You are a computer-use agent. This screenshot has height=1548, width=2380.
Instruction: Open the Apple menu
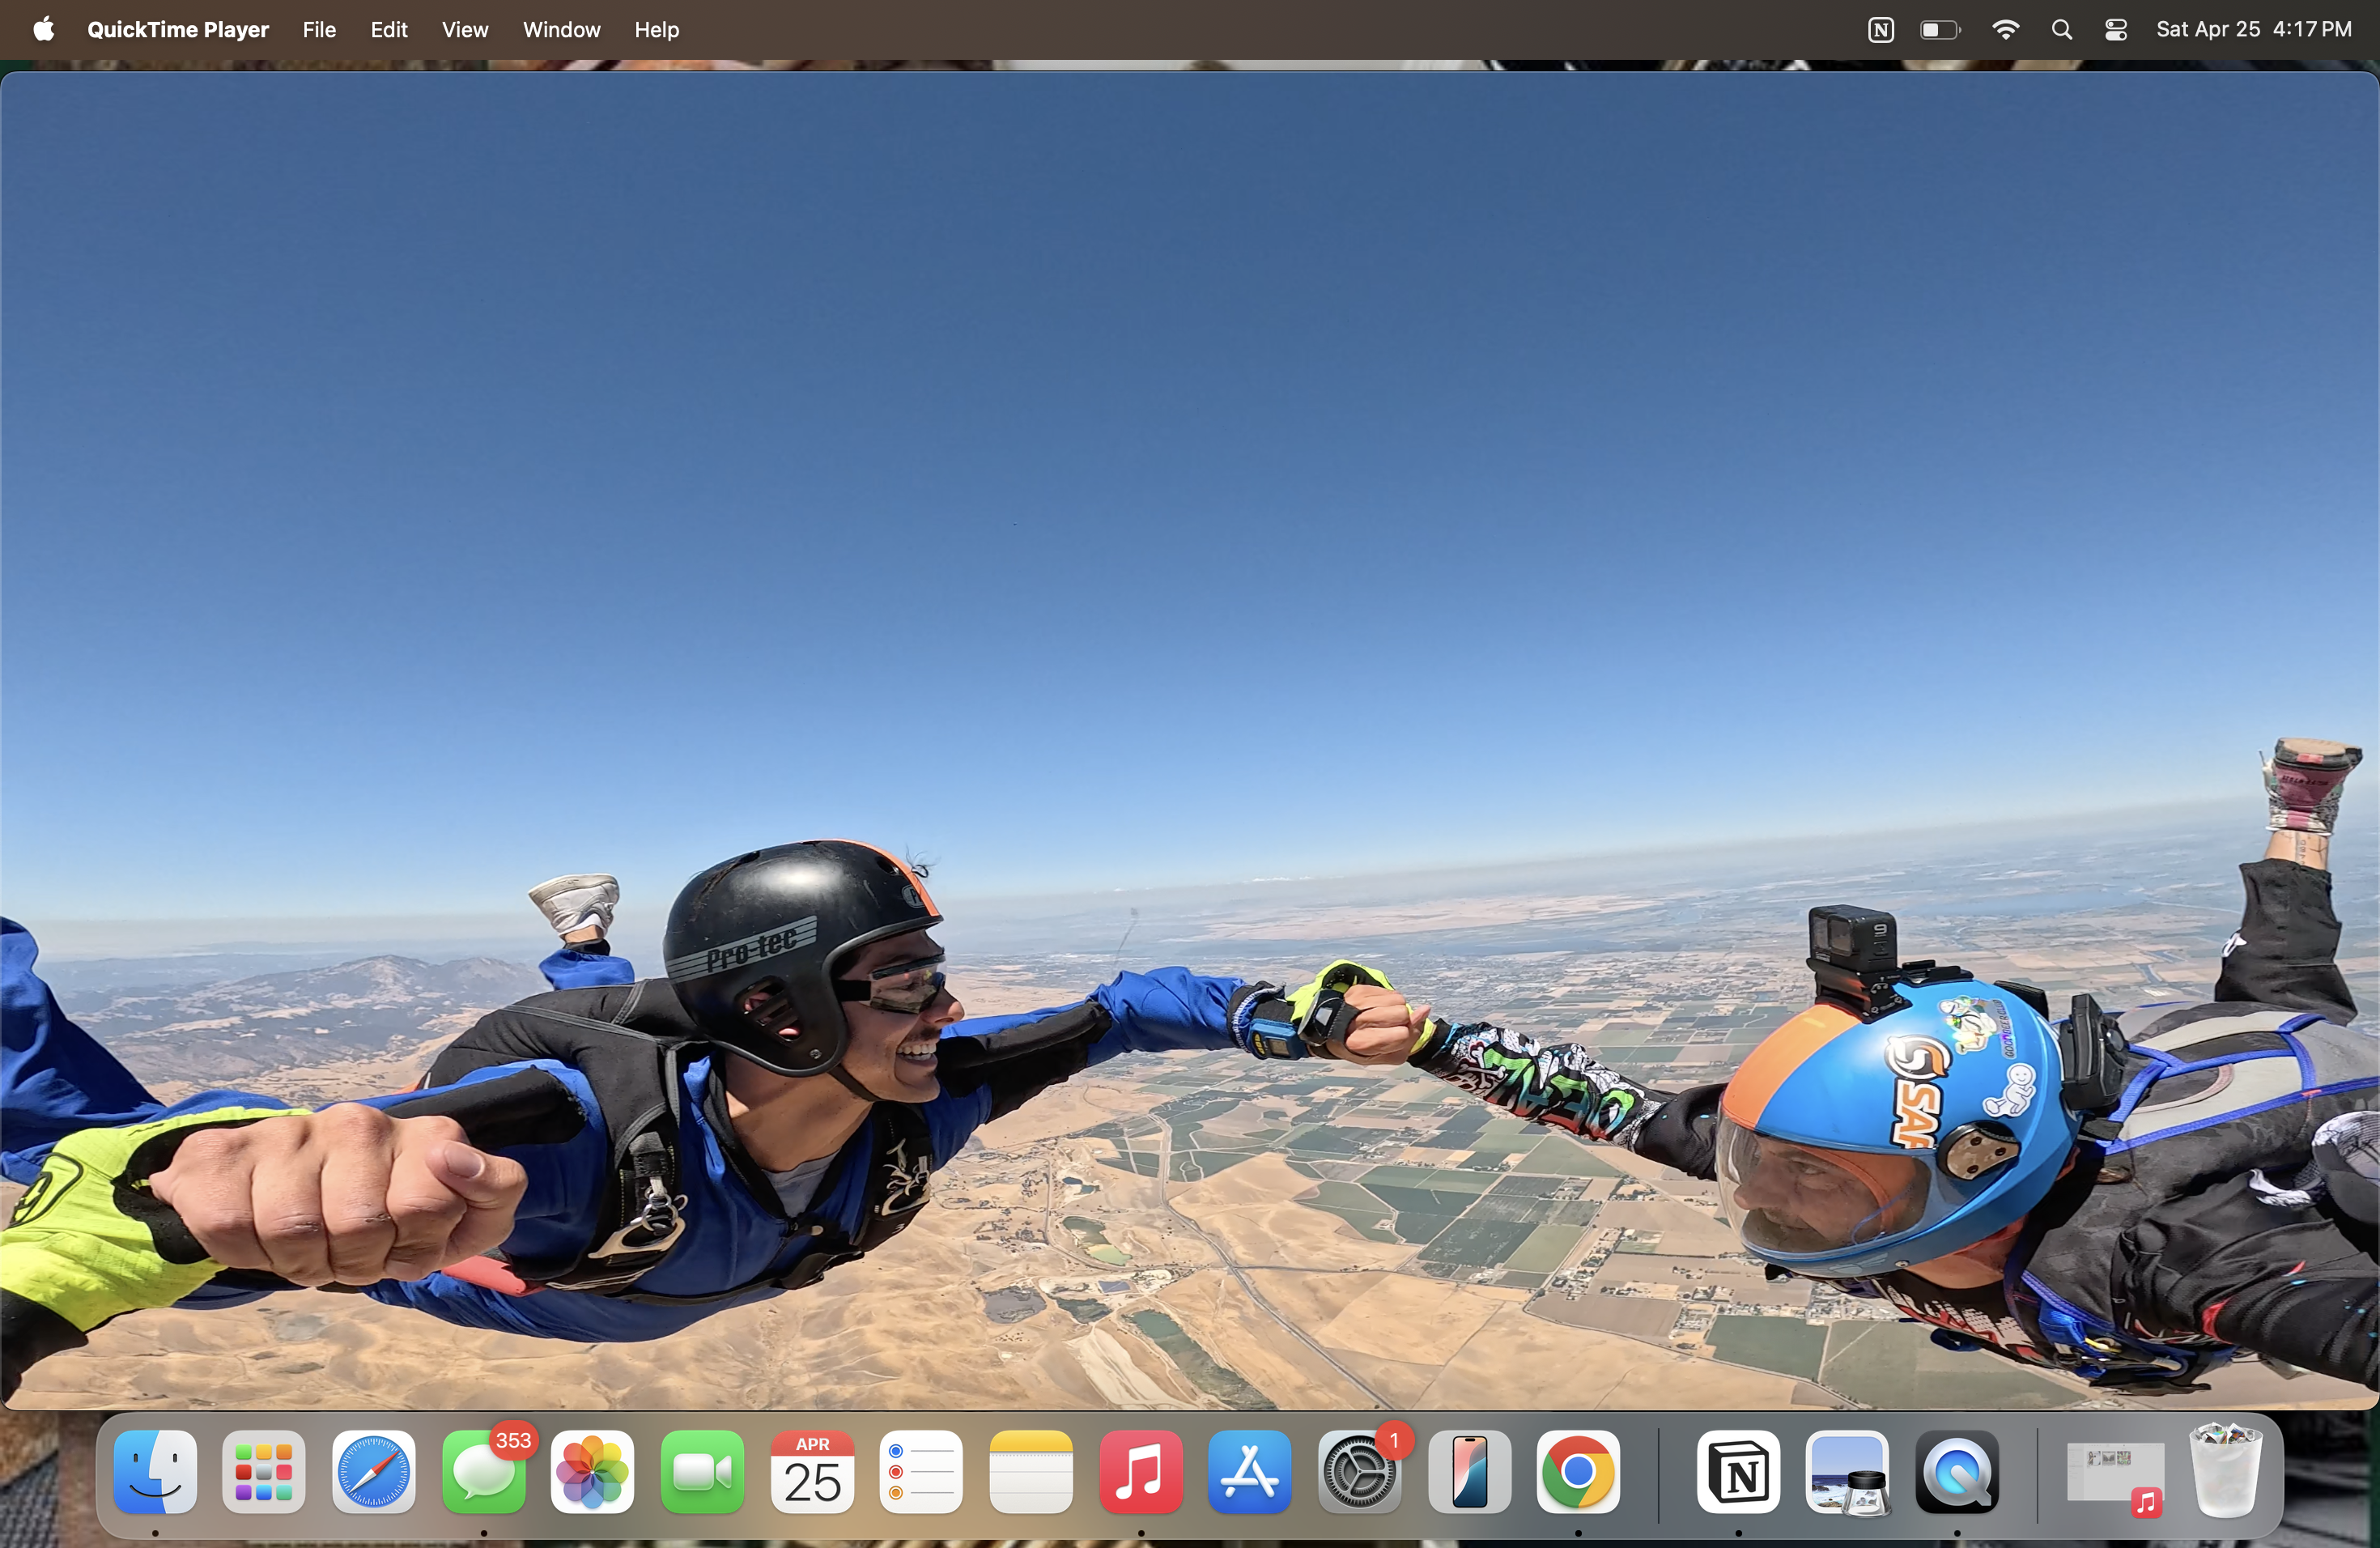(x=43, y=29)
